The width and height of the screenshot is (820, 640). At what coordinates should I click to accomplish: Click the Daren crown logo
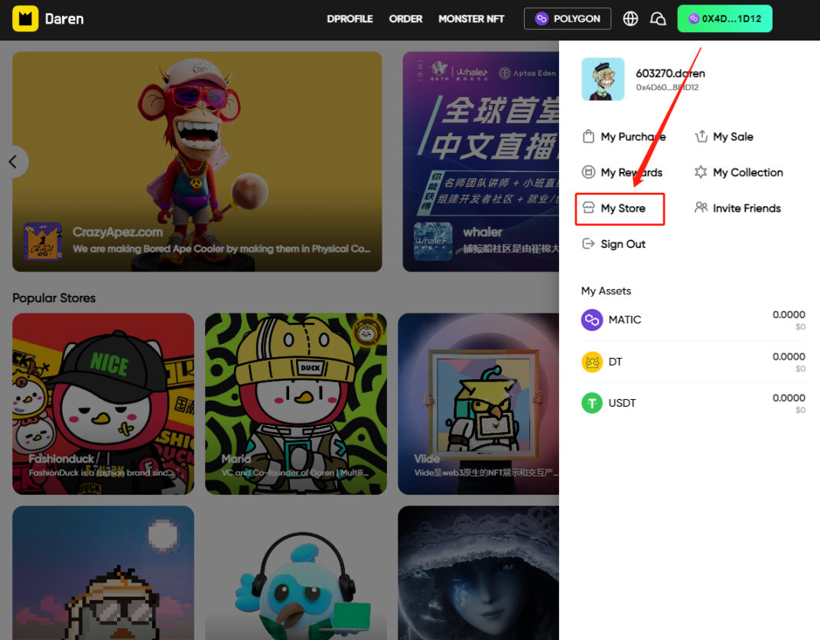click(x=25, y=18)
